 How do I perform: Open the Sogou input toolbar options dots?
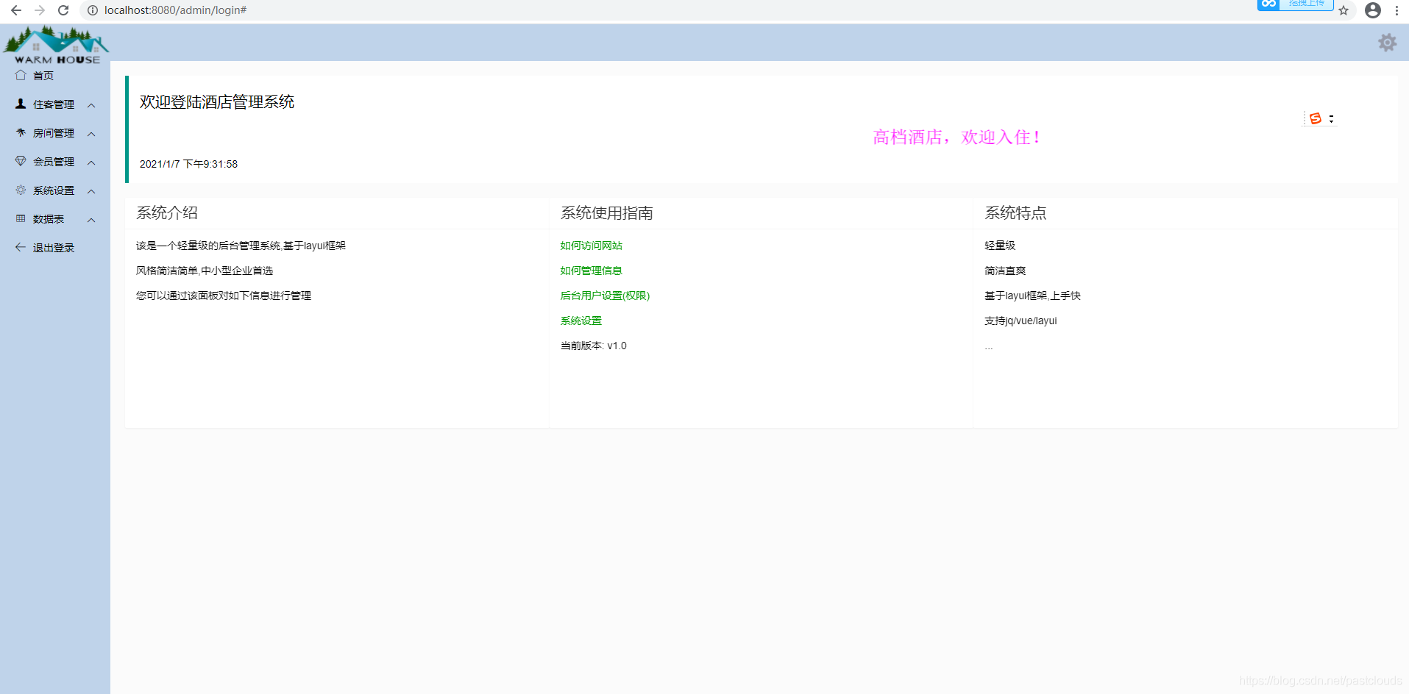(x=1331, y=118)
